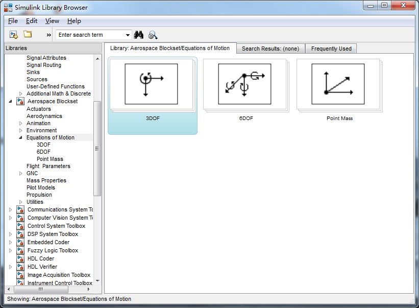The width and height of the screenshot is (419, 308).
Task: Click the HDL Coder library icon
Action: (x=20, y=258)
